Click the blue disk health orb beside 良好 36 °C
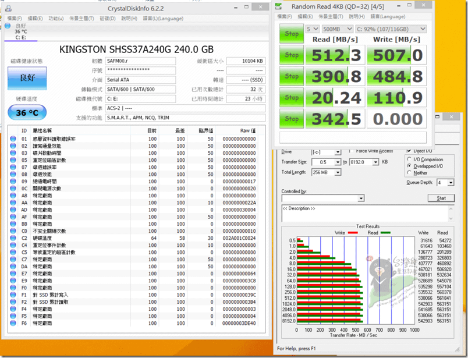 point(8,26)
